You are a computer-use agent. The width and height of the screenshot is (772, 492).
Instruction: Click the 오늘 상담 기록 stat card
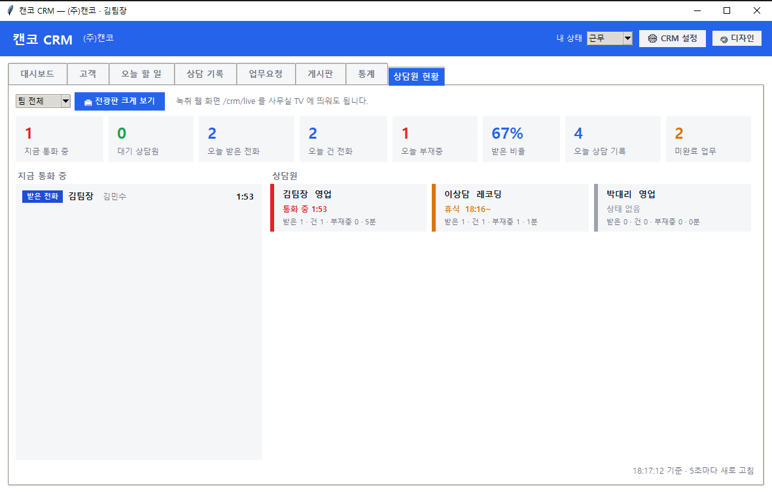pyautogui.click(x=612, y=139)
